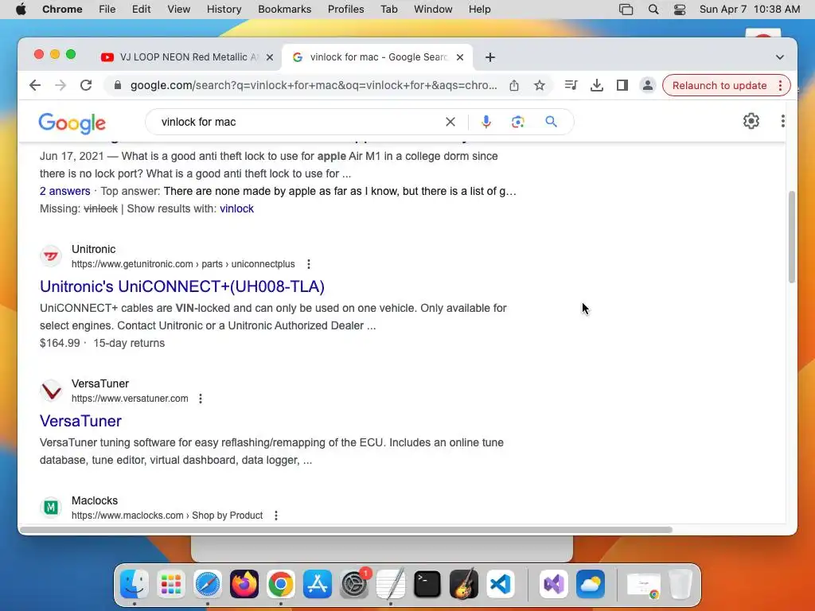Viewport: 815px width, 611px height.
Task: Open App Store from the Dock
Action: (x=318, y=584)
